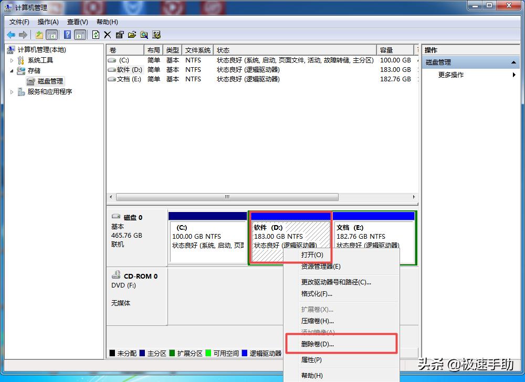The height and width of the screenshot is (382, 525).
Task: Open help via the question mark toolbar icon
Action: click(67, 35)
